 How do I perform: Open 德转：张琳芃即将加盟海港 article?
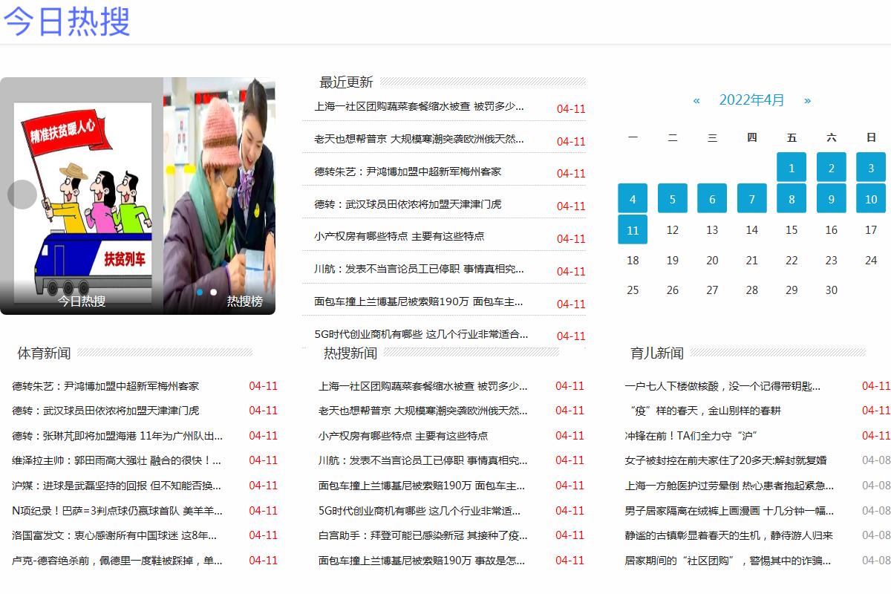click(117, 436)
